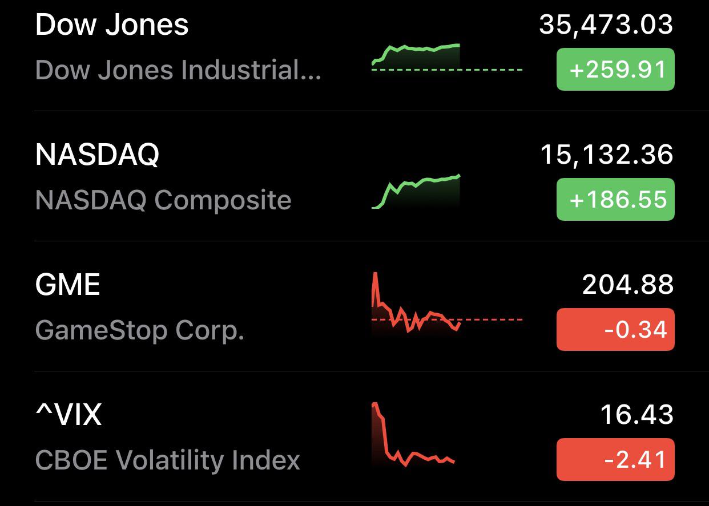Click the GameStop Corp. company name
Image resolution: width=709 pixels, height=506 pixels.
[140, 330]
